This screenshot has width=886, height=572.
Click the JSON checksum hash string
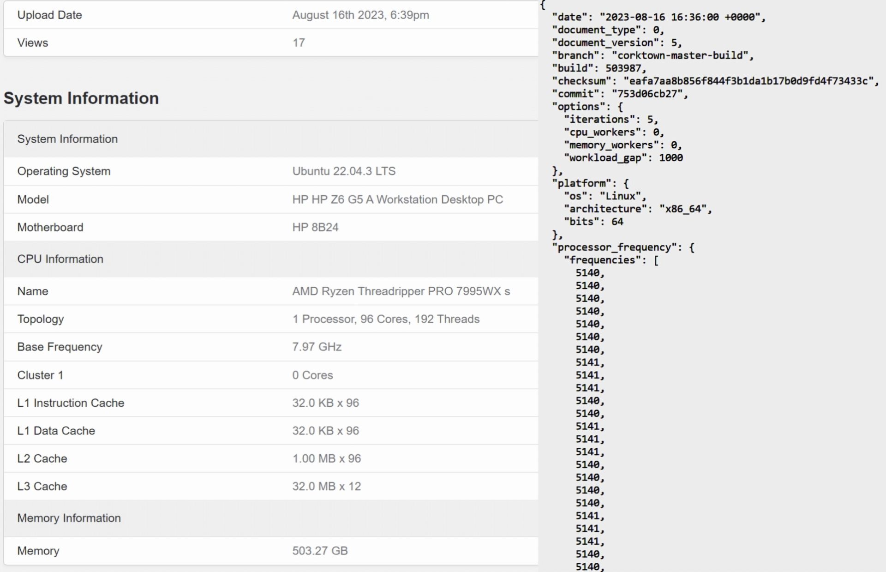click(748, 81)
